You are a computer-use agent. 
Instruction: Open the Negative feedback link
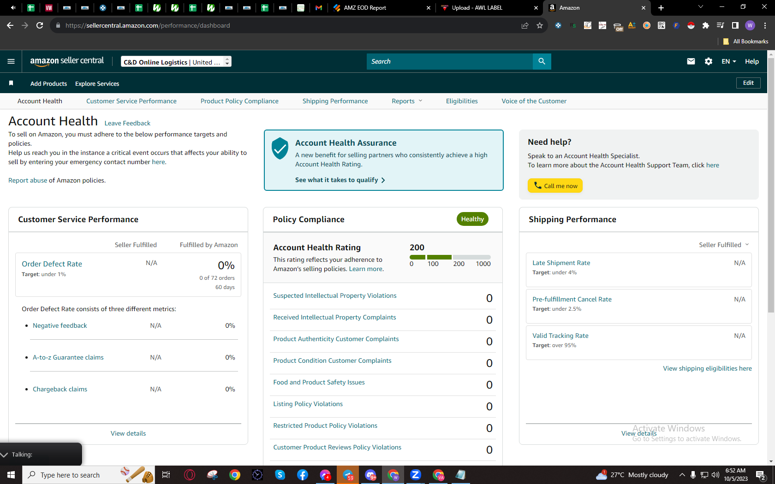point(60,325)
